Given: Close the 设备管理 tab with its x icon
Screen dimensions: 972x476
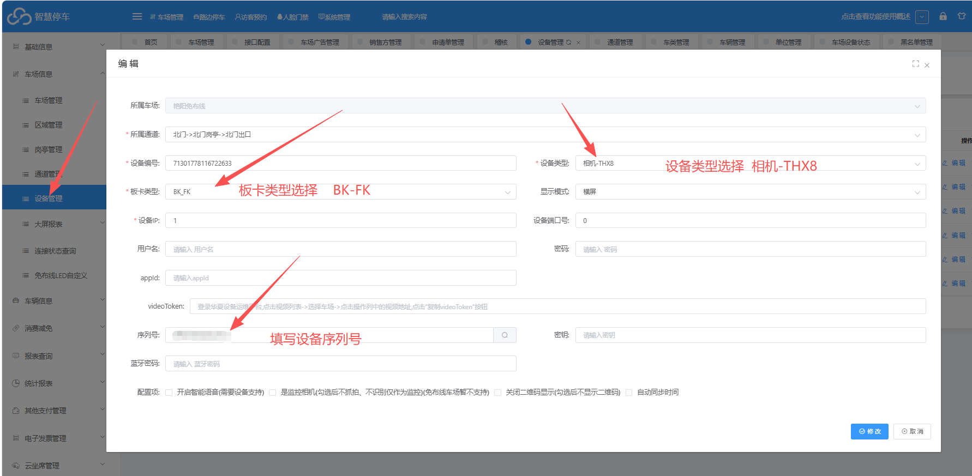Looking at the screenshot, I should tap(578, 43).
